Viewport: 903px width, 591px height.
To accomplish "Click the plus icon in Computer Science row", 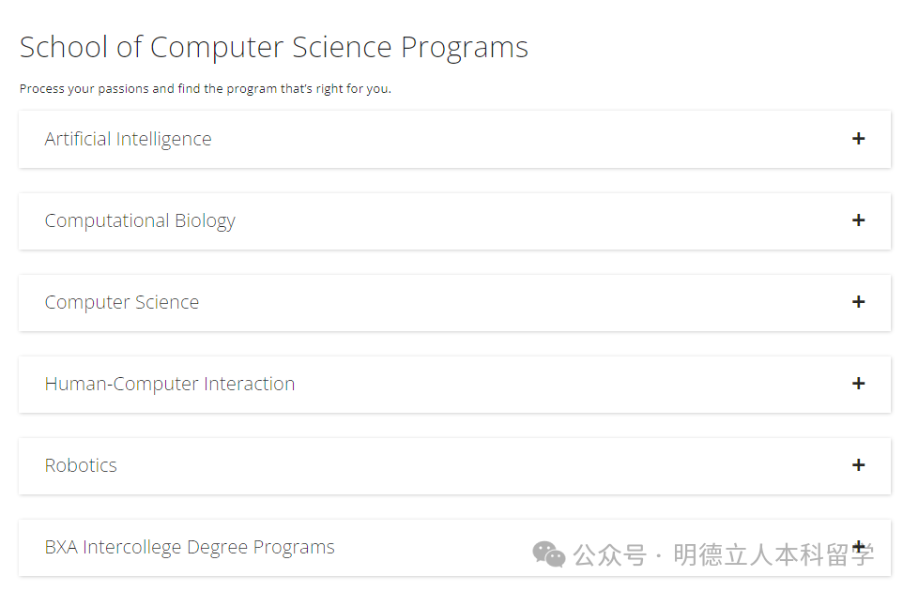I will [x=858, y=302].
